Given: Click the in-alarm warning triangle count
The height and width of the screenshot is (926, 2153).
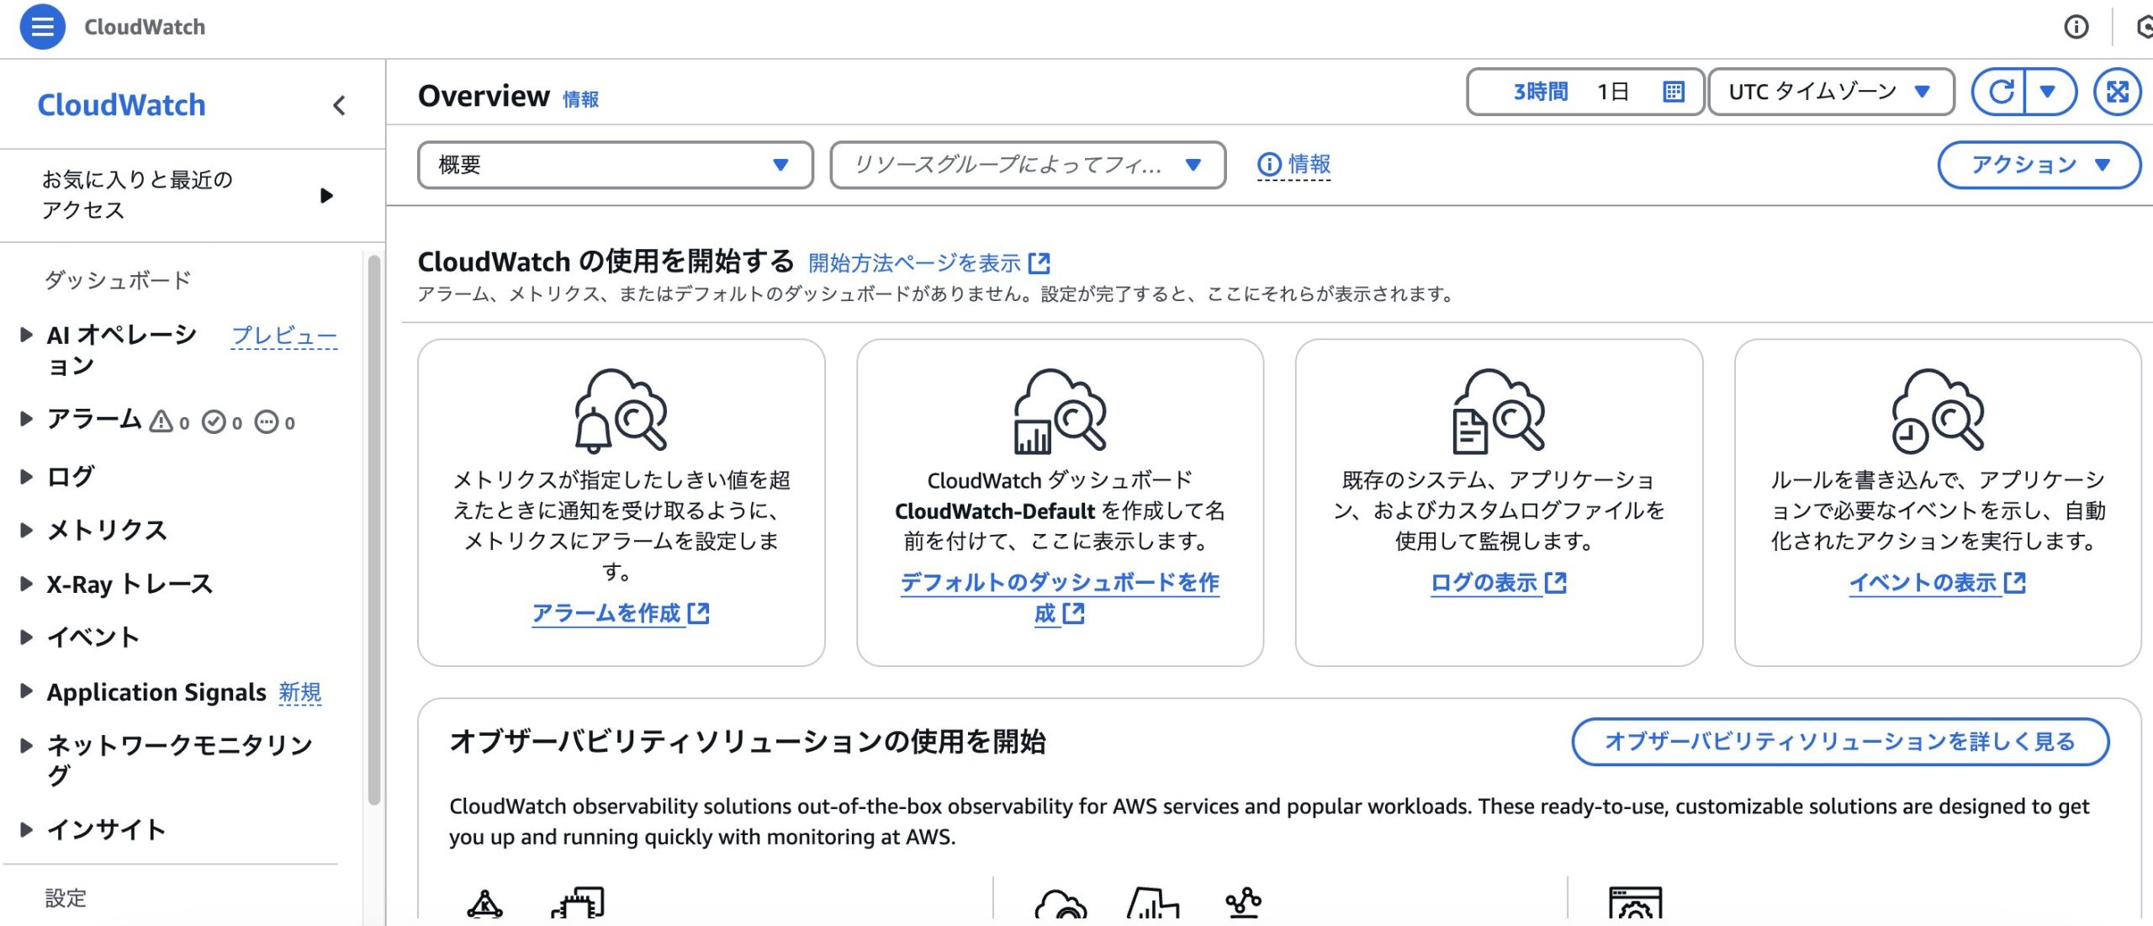Looking at the screenshot, I should (x=169, y=421).
